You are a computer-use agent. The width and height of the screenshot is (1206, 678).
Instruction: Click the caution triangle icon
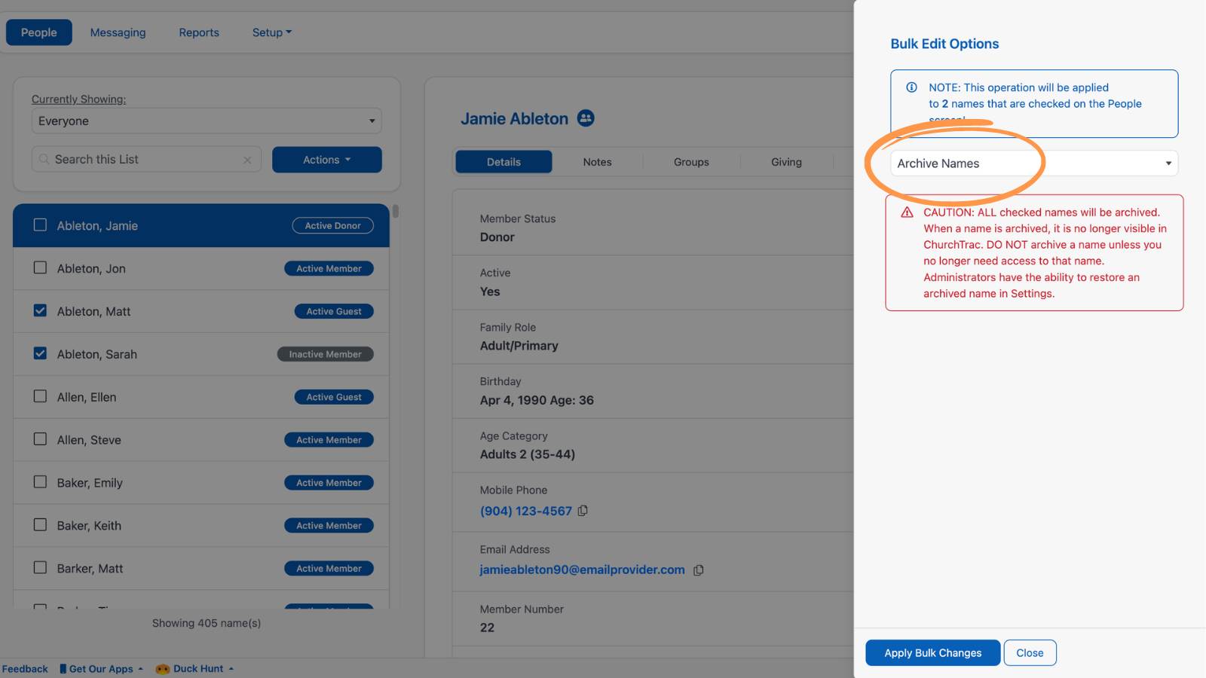tap(907, 212)
